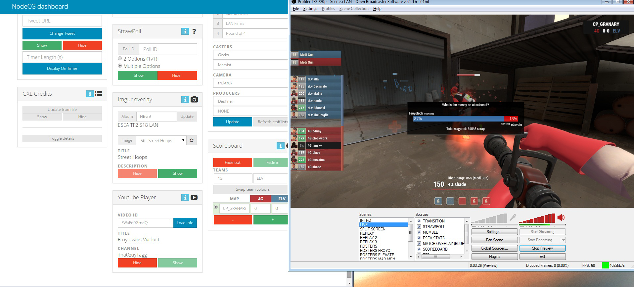Image resolution: width=634 pixels, height=287 pixels.
Task: Open the Help menu in OBS
Action: (x=377, y=9)
